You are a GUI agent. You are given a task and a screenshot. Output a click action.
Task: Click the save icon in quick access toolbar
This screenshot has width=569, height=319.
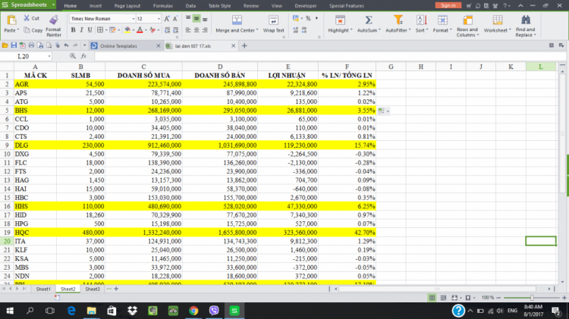[14, 45]
